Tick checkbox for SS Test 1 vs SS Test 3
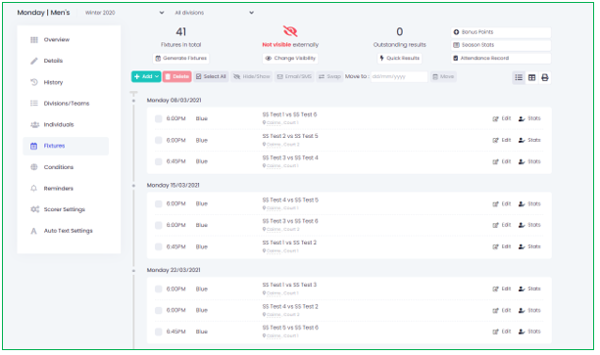The width and height of the screenshot is (600, 355). pos(159,288)
